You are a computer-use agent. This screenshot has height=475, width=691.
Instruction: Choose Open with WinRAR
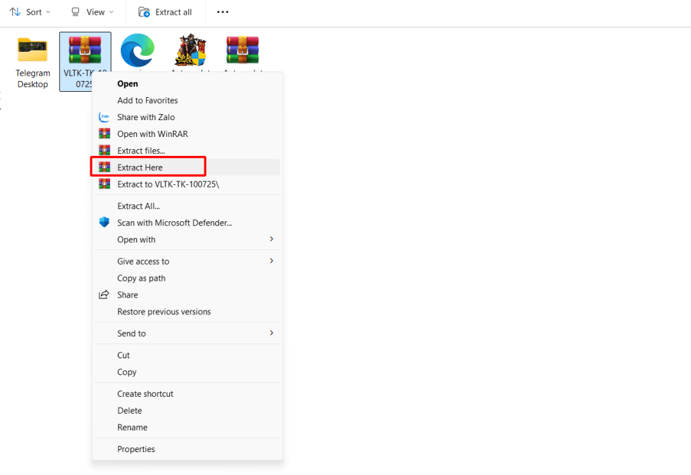click(x=153, y=134)
